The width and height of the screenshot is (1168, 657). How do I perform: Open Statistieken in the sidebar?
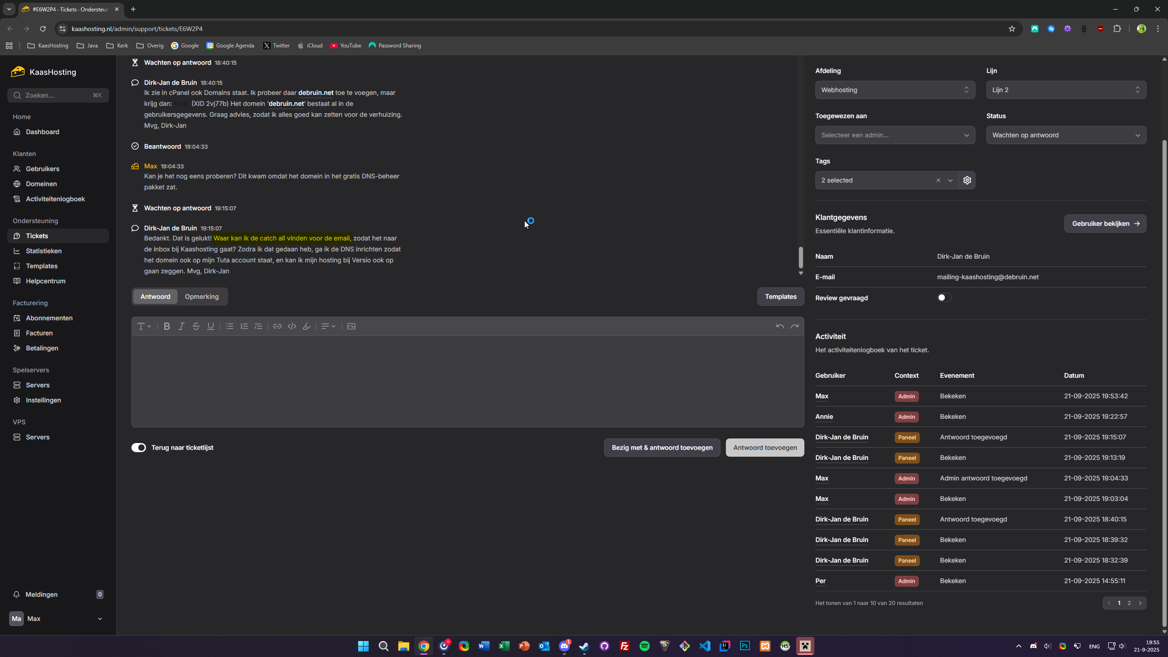click(x=44, y=251)
